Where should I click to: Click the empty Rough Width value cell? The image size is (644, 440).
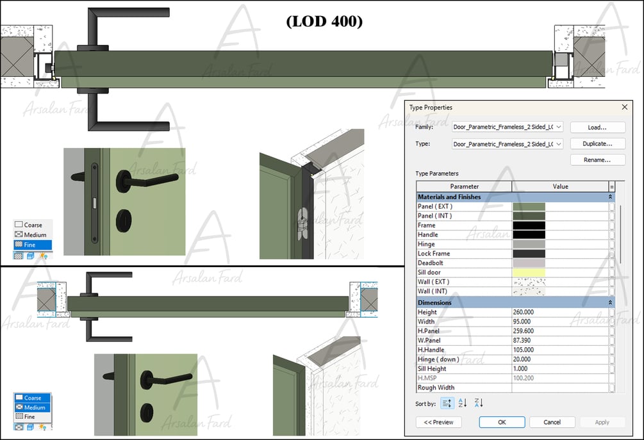click(x=560, y=387)
